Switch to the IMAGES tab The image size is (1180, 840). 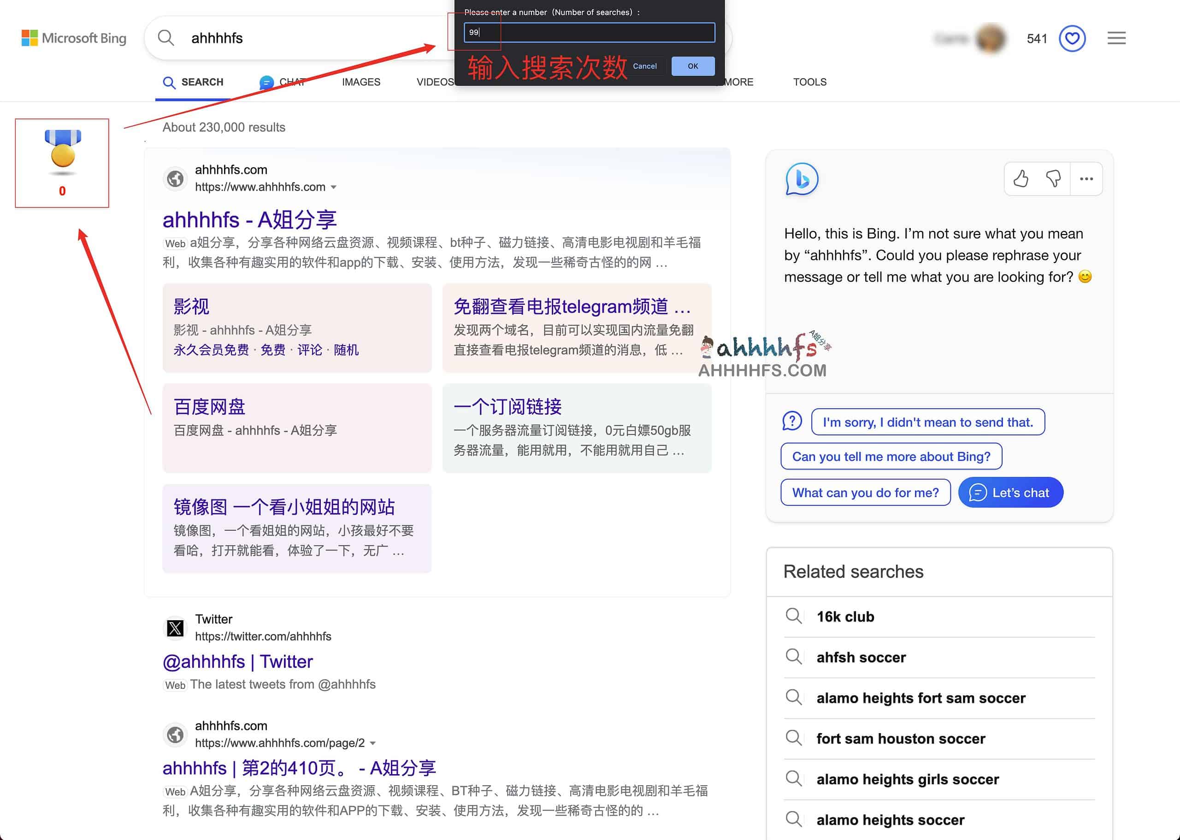tap(360, 82)
